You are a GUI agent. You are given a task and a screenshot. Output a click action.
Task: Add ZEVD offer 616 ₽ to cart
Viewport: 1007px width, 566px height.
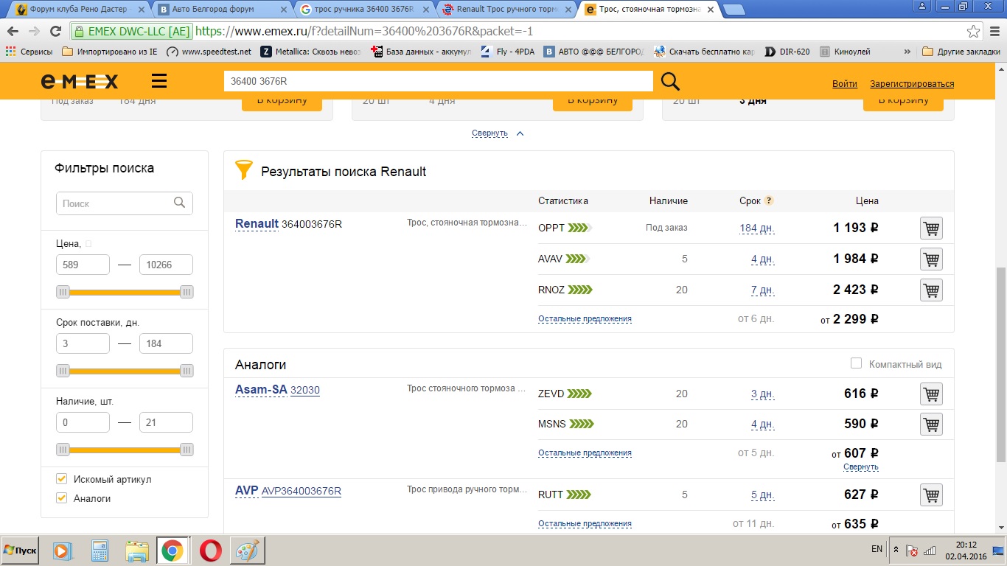[931, 394]
